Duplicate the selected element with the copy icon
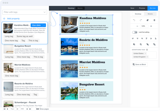 [148, 20]
